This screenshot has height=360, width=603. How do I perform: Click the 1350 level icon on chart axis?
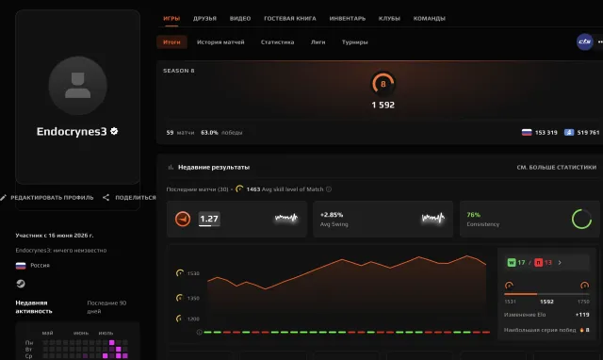179,298
